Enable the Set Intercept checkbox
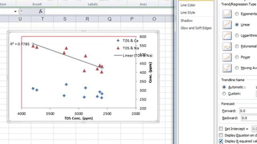The width and height of the screenshot is (257, 144). point(221,129)
